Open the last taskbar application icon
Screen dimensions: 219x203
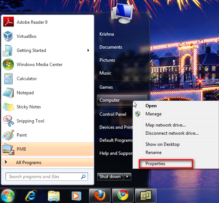pyautogui.click(x=146, y=196)
